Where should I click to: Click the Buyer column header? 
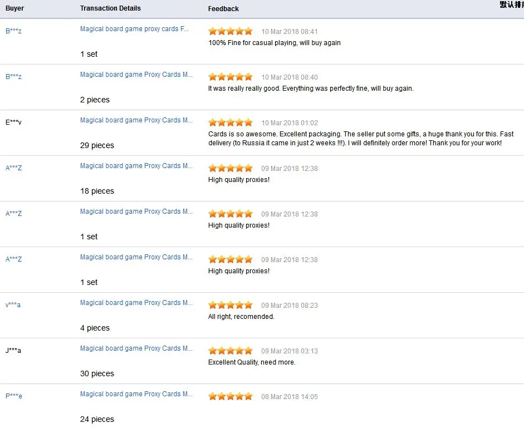click(x=14, y=8)
